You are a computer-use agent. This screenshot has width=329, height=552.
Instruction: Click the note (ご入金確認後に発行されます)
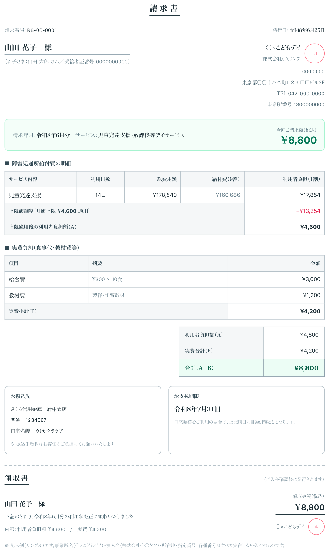(x=294, y=479)
